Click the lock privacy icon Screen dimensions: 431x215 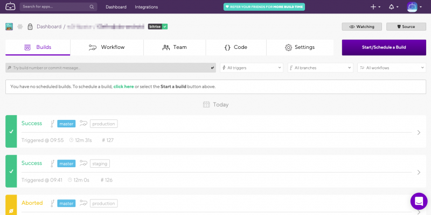pos(30,26)
